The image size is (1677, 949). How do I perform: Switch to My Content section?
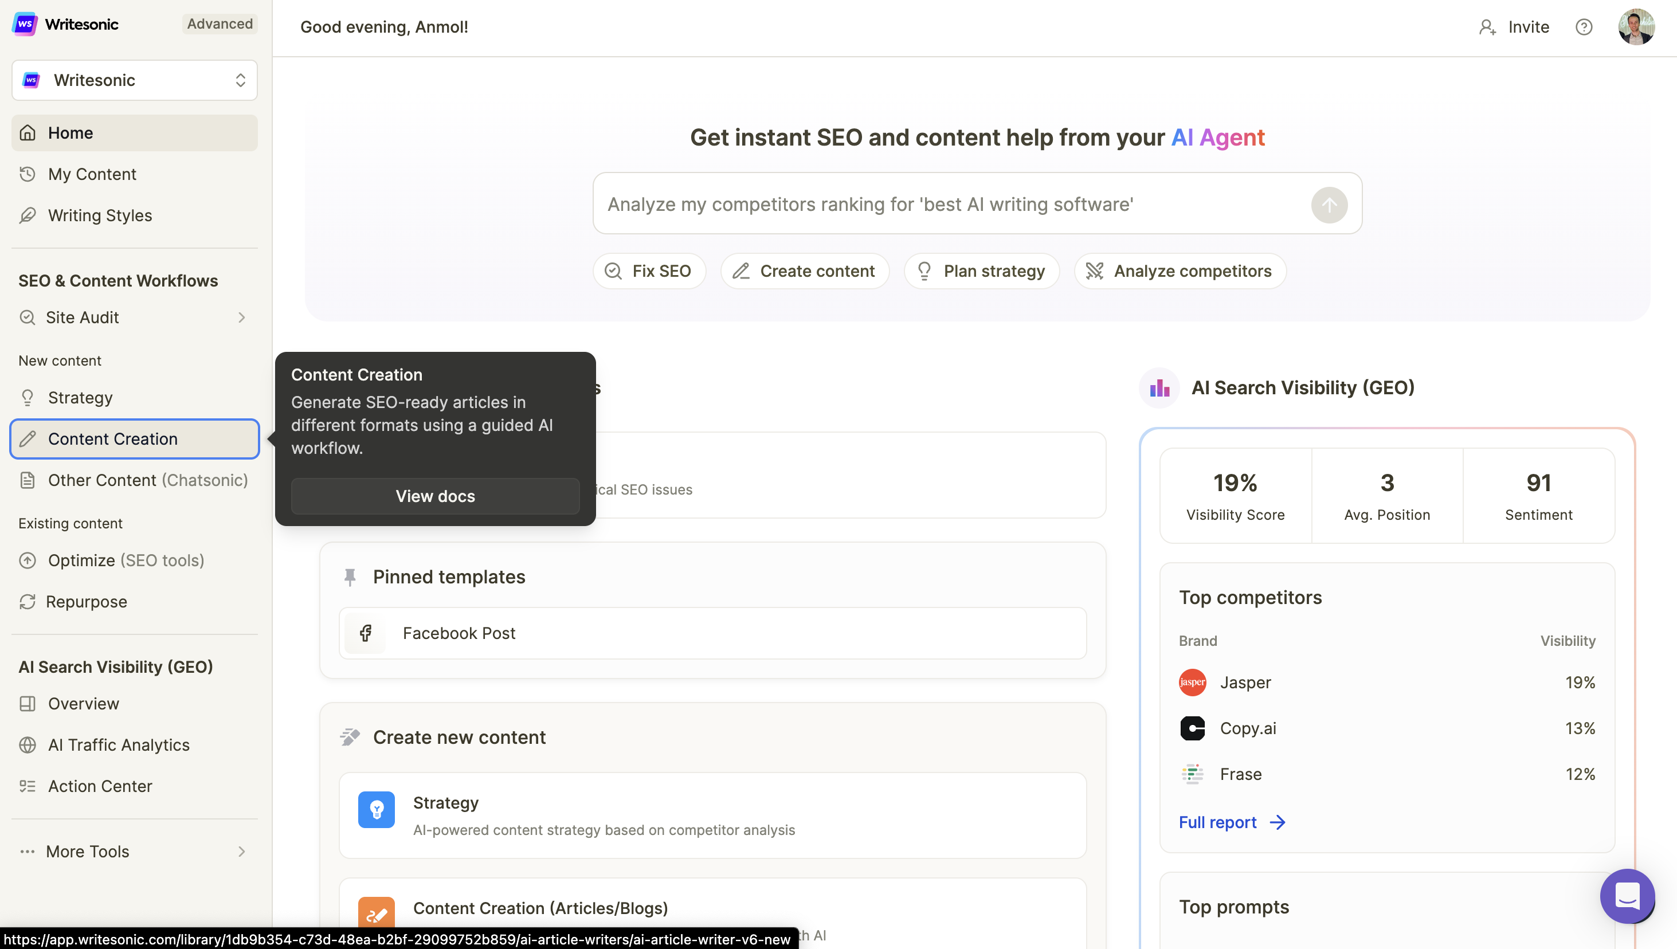pyautogui.click(x=92, y=174)
